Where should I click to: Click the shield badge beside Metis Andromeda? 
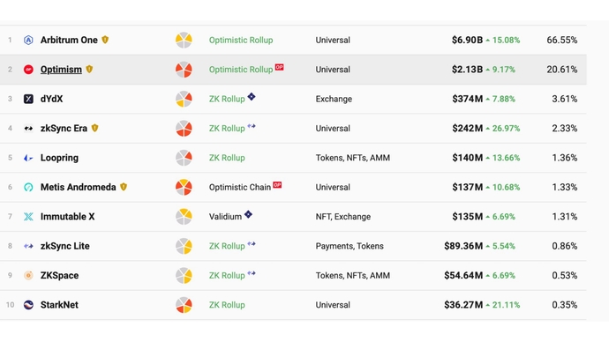(x=124, y=187)
